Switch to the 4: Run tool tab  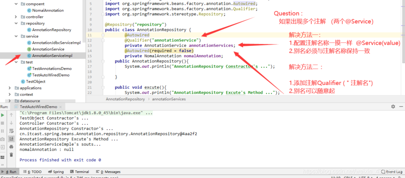[x=9, y=172]
